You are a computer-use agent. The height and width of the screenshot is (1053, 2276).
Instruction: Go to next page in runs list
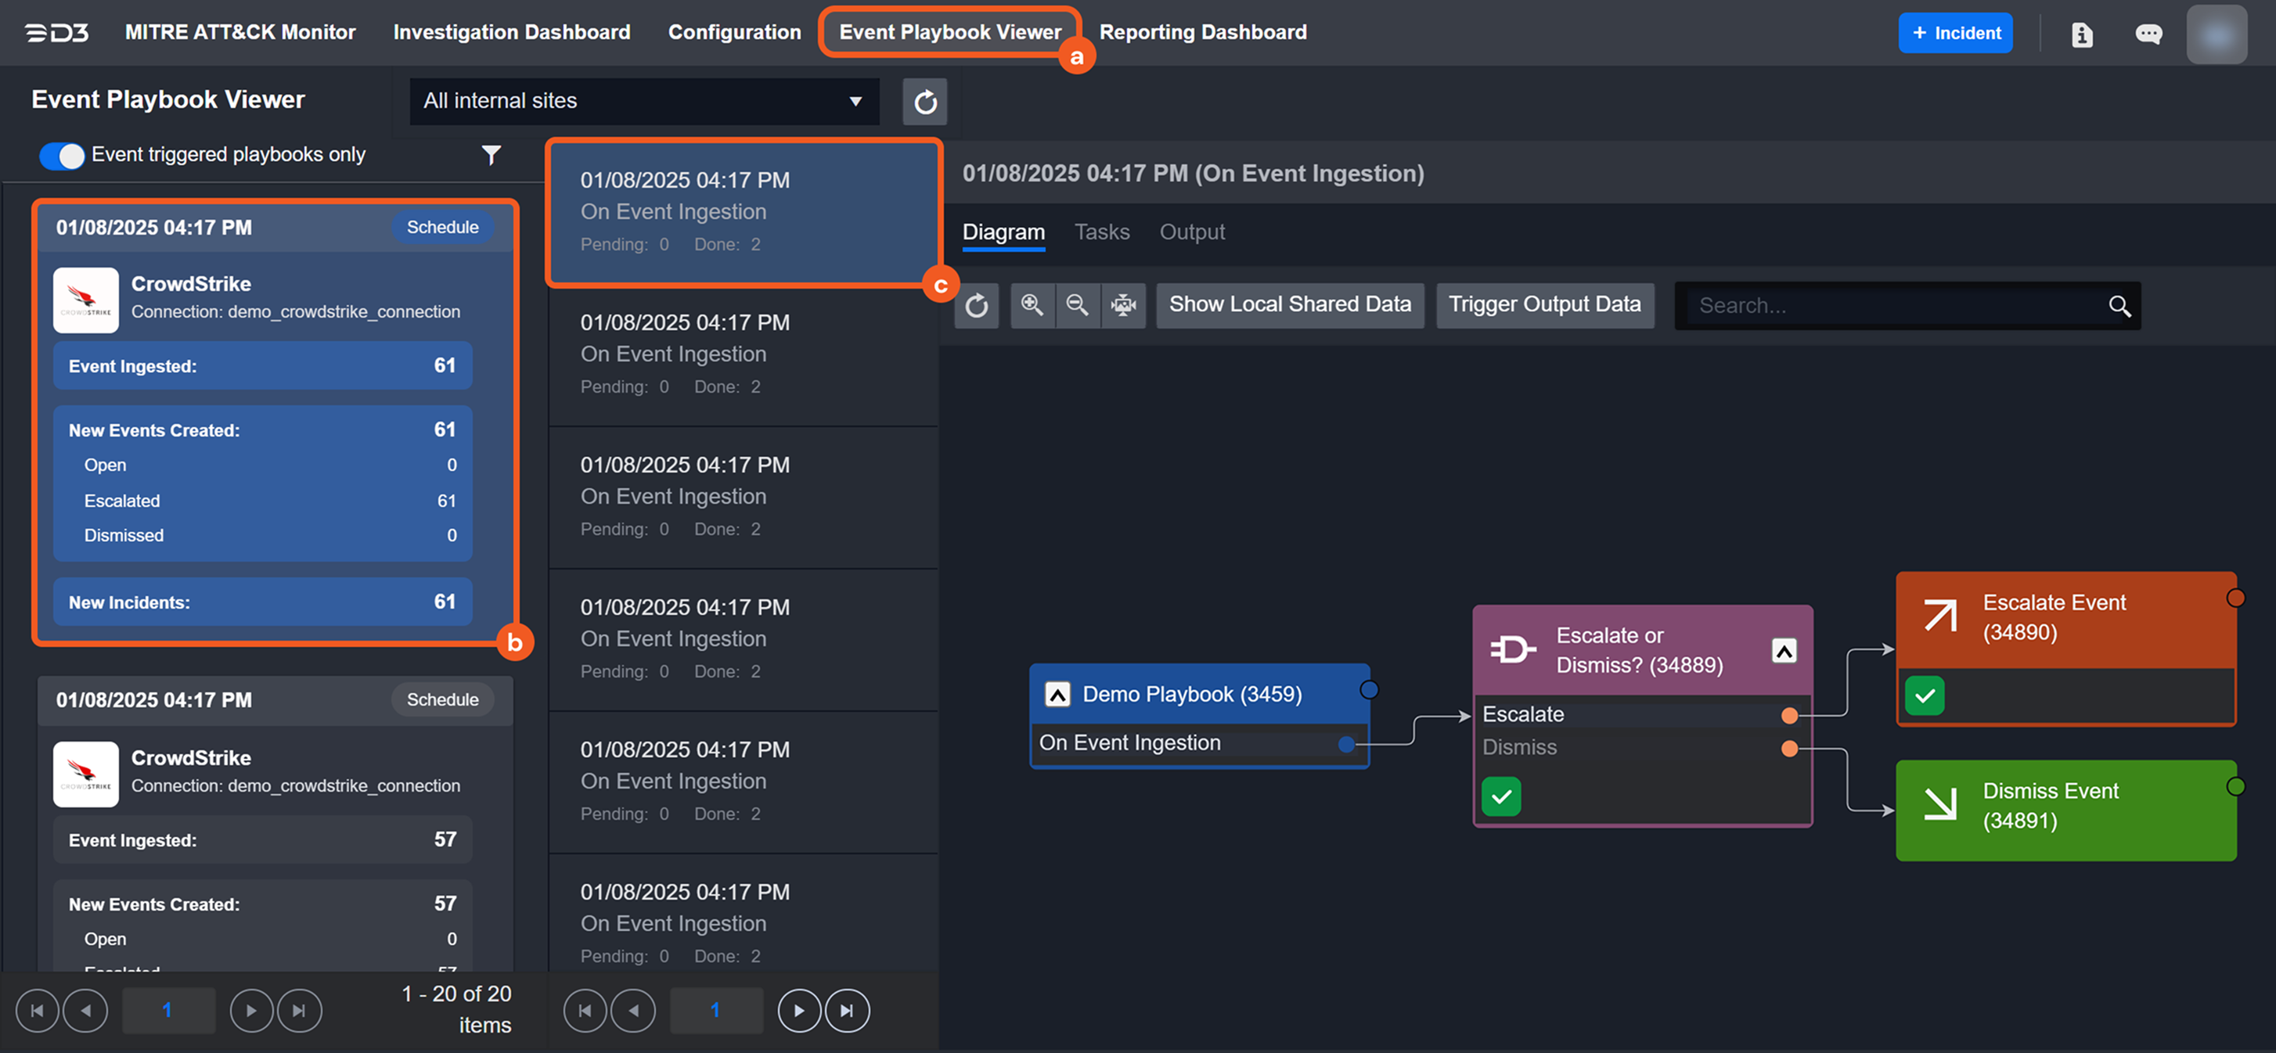(799, 1011)
